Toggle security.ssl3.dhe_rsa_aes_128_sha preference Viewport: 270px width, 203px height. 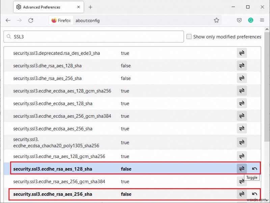pos(242,66)
